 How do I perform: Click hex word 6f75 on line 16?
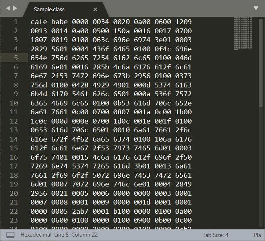click(x=39, y=157)
